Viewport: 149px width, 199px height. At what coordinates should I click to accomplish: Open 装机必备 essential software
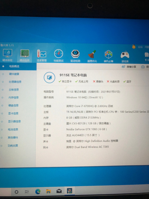coord(108,56)
